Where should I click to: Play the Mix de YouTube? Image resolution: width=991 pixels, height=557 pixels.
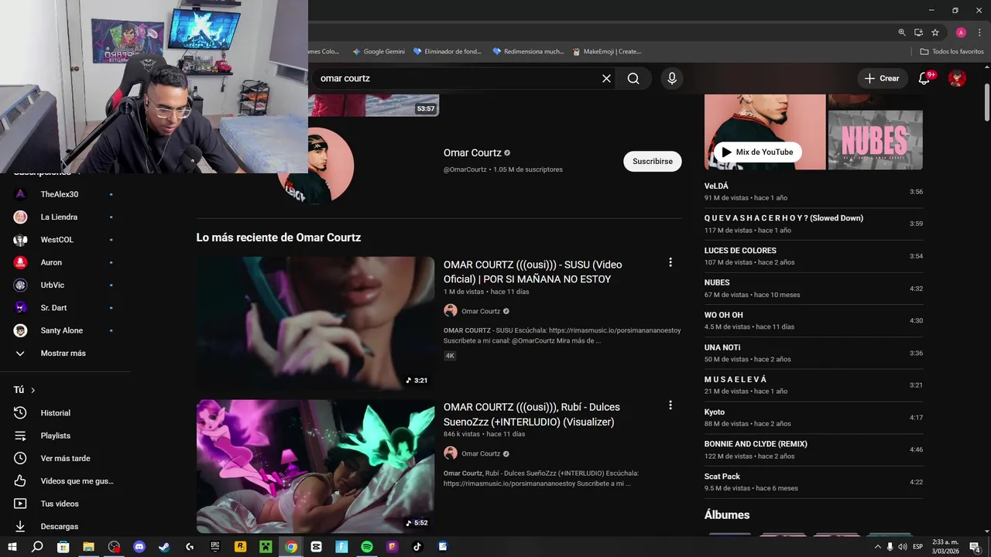[757, 152]
